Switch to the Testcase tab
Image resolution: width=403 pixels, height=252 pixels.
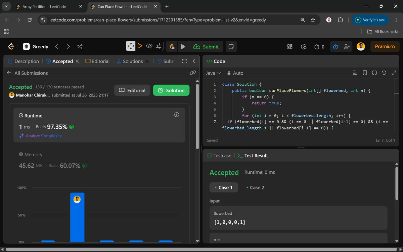[219, 156]
